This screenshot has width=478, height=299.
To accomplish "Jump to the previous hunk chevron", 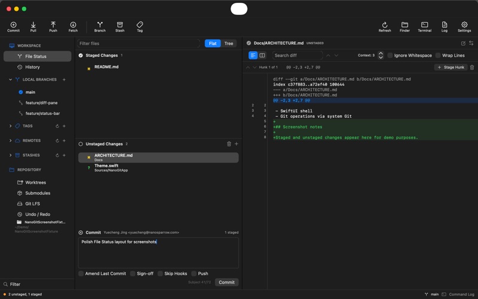I will click(248, 68).
